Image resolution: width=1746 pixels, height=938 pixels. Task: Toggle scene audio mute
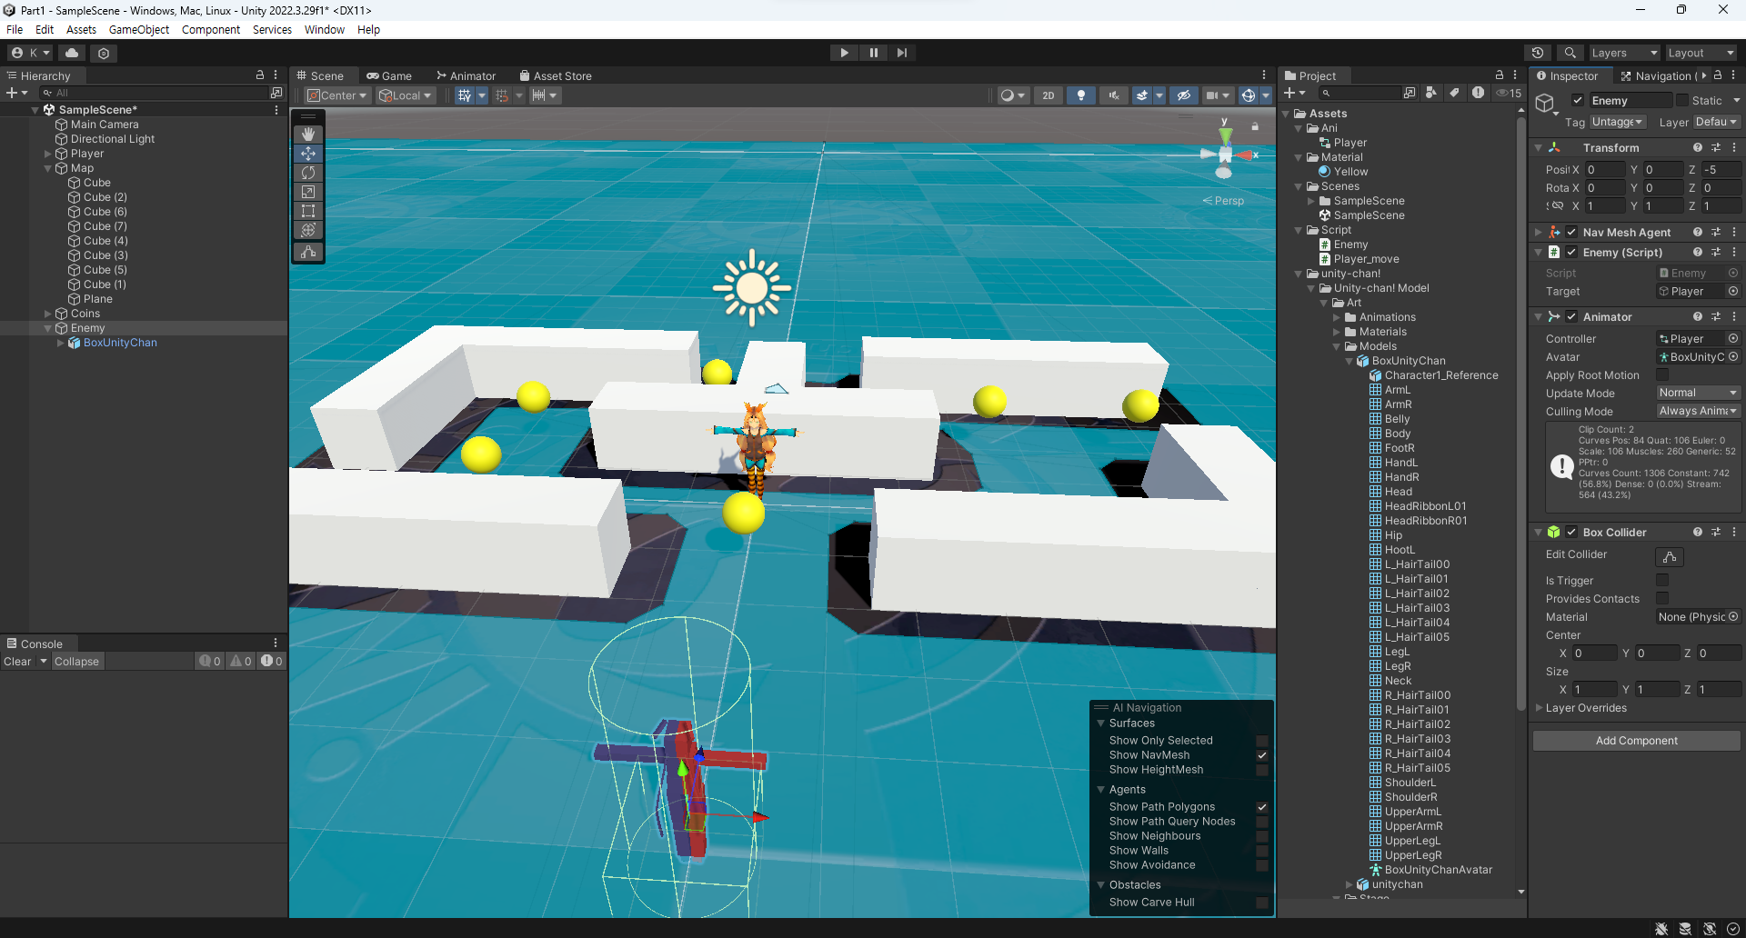(1113, 95)
